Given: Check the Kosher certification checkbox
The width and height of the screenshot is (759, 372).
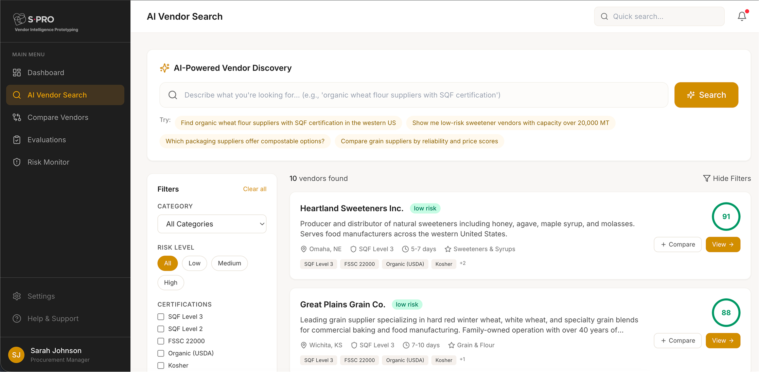Looking at the screenshot, I should pyautogui.click(x=161, y=365).
